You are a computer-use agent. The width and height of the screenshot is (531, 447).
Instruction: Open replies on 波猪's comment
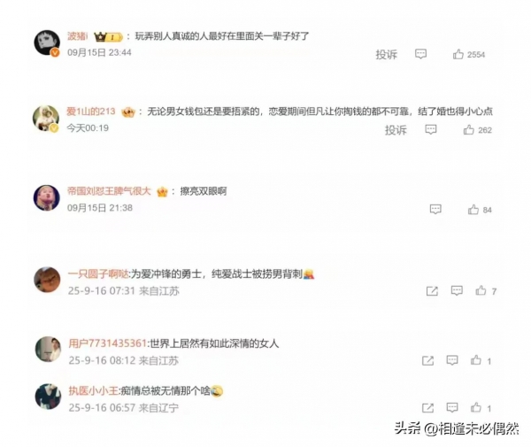pos(420,54)
